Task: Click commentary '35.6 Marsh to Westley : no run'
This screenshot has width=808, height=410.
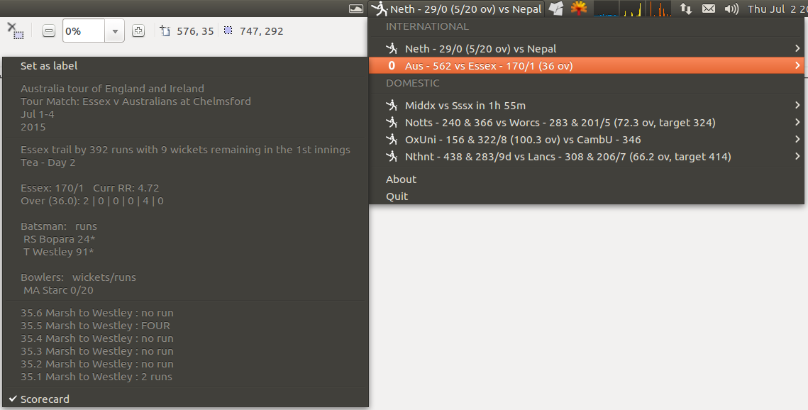Action: 97,313
